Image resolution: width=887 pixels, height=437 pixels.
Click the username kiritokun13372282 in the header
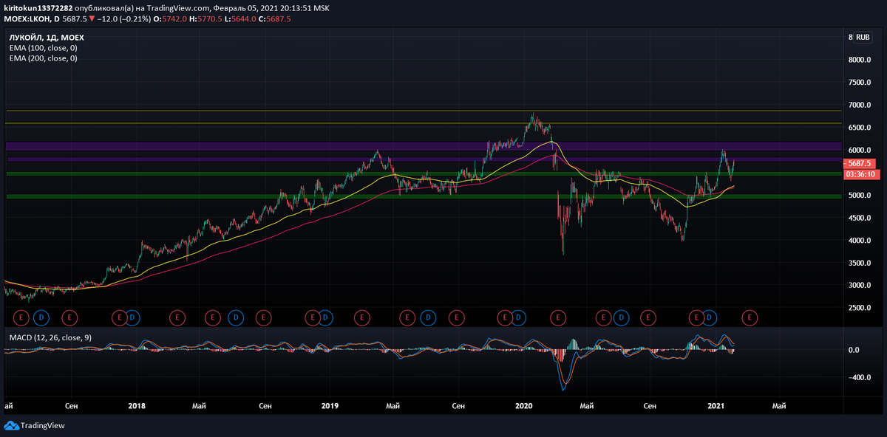[x=38, y=7]
